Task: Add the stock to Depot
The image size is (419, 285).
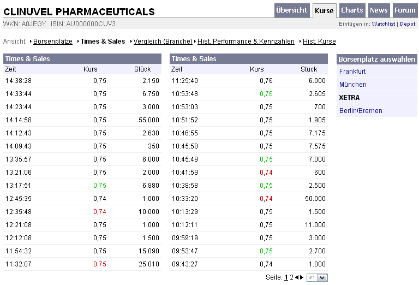Action: pyautogui.click(x=408, y=24)
